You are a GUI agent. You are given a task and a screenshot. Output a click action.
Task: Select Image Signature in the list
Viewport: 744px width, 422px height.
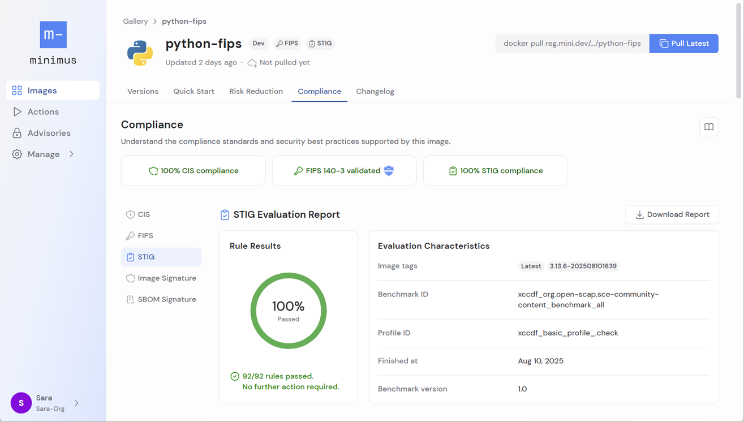(x=161, y=278)
